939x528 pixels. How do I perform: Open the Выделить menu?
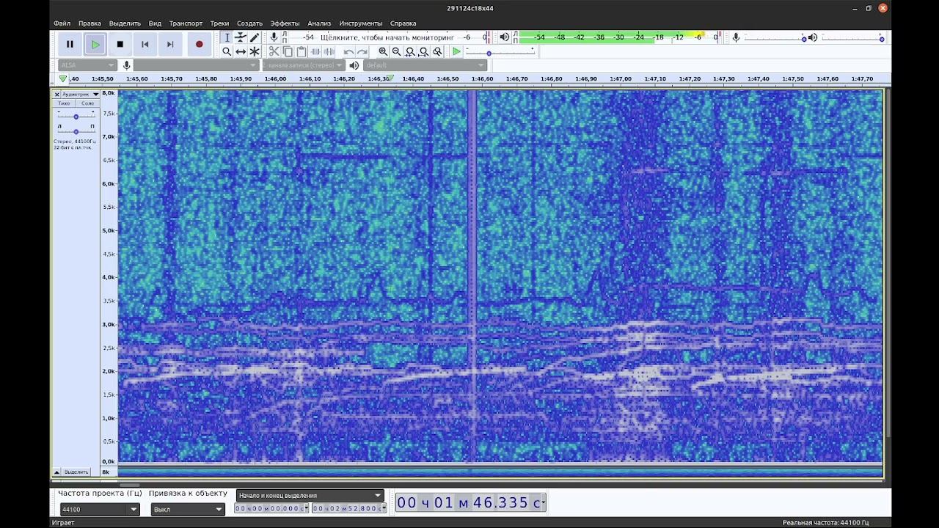125,23
